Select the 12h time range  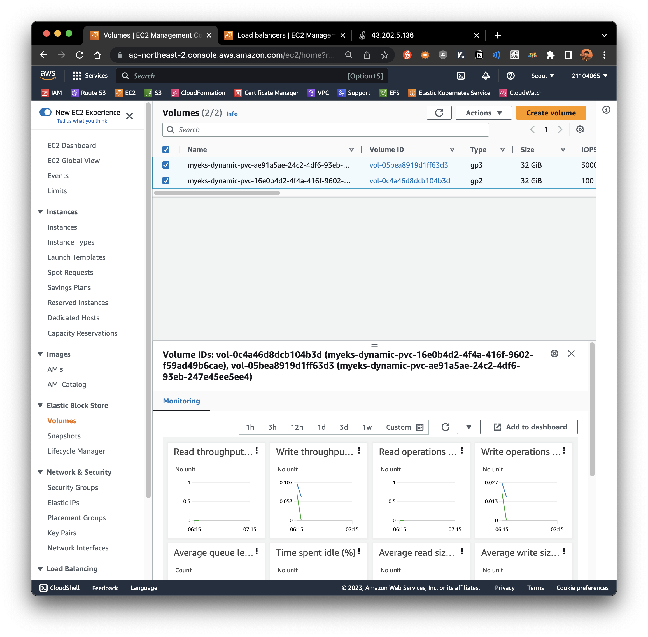(x=297, y=427)
